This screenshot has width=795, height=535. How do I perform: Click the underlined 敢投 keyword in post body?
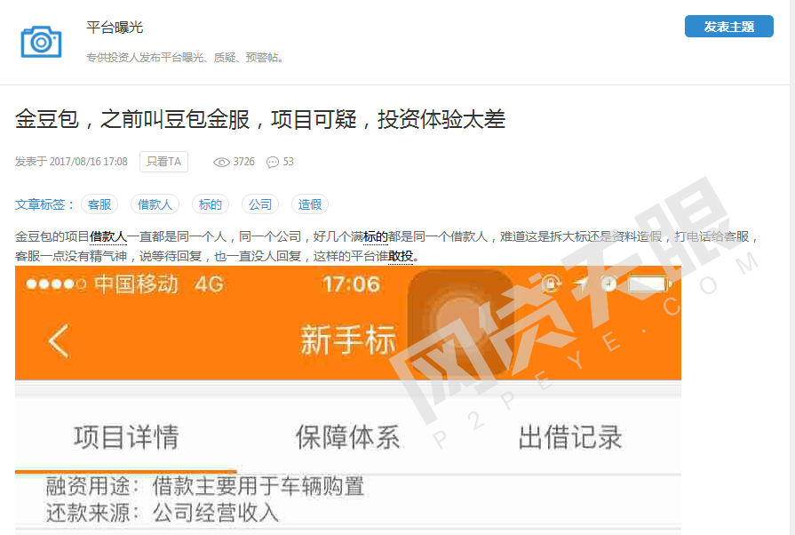coord(401,257)
